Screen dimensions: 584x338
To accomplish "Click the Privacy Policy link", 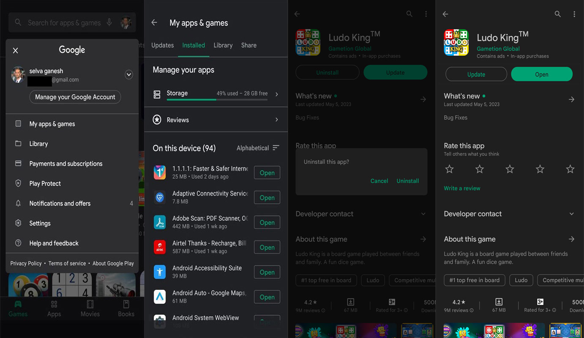I will click(26, 263).
